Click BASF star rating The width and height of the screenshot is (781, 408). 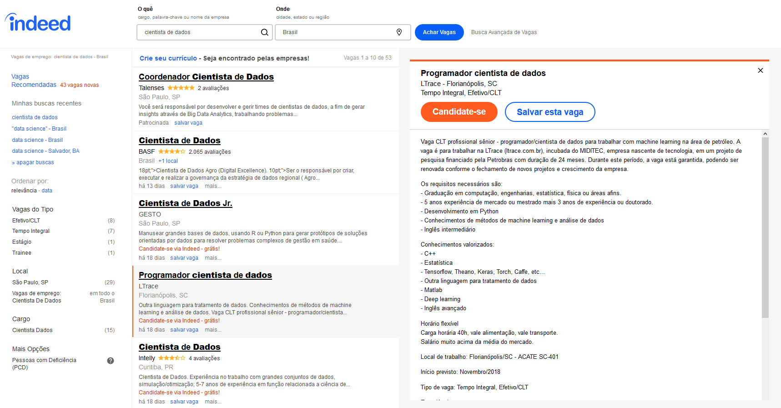tap(172, 151)
